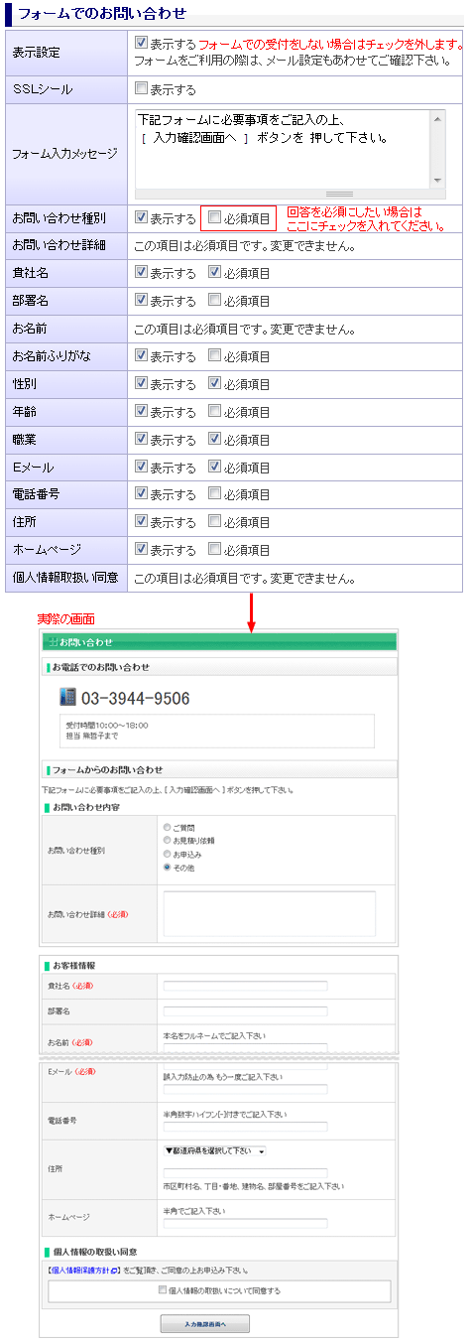Check 必須項目 for 年齢

pos(214,411)
